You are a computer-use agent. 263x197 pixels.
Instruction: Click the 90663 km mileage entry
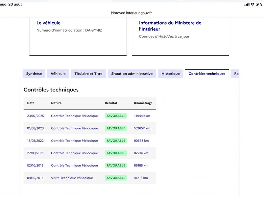pyautogui.click(x=141, y=141)
